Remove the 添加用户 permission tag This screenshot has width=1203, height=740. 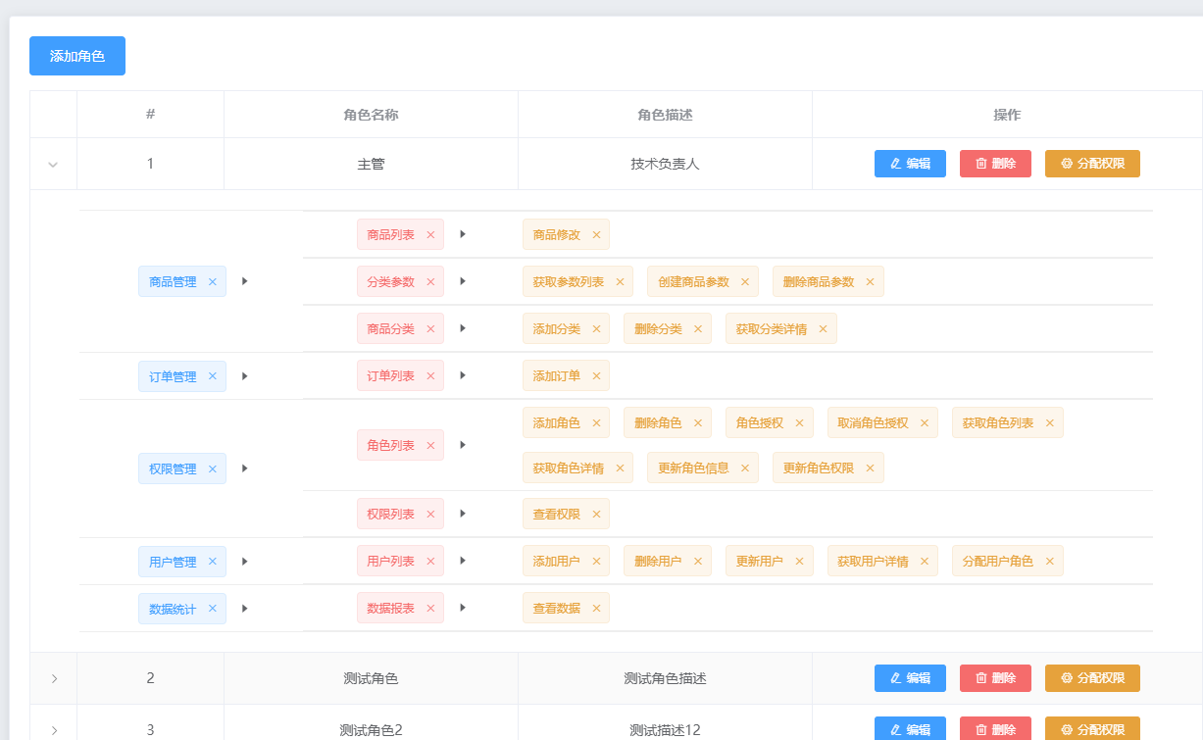[596, 561]
